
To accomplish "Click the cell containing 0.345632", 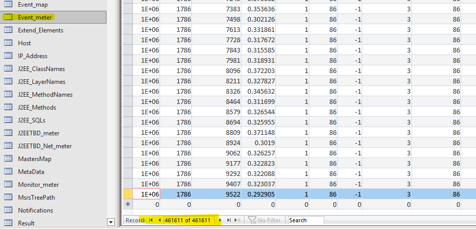I will [257, 91].
